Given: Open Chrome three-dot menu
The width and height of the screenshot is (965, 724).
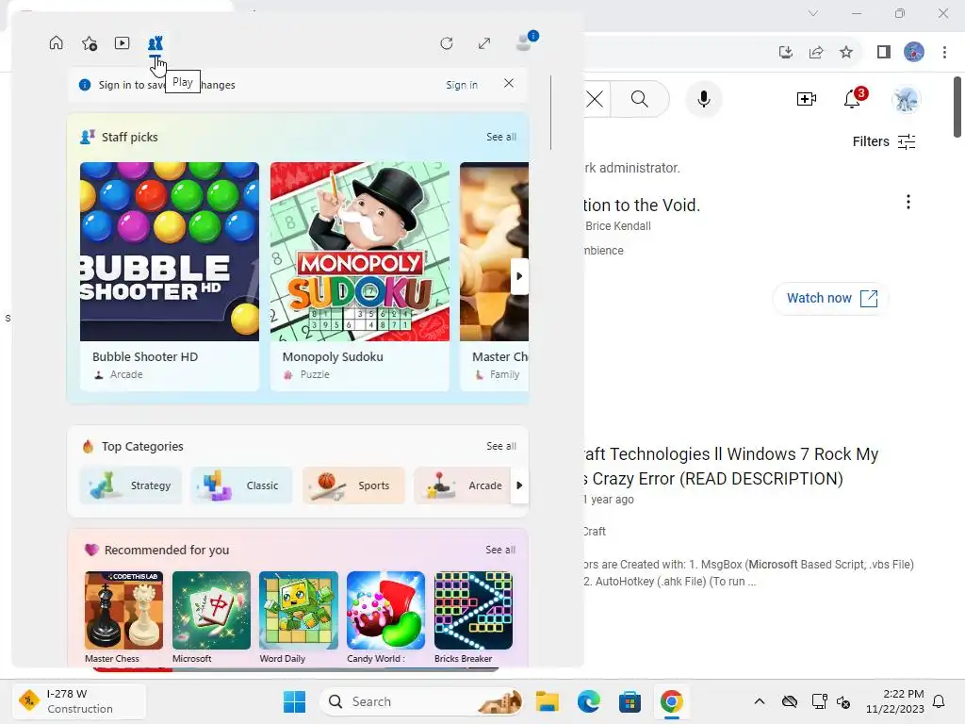Looking at the screenshot, I should coord(944,53).
